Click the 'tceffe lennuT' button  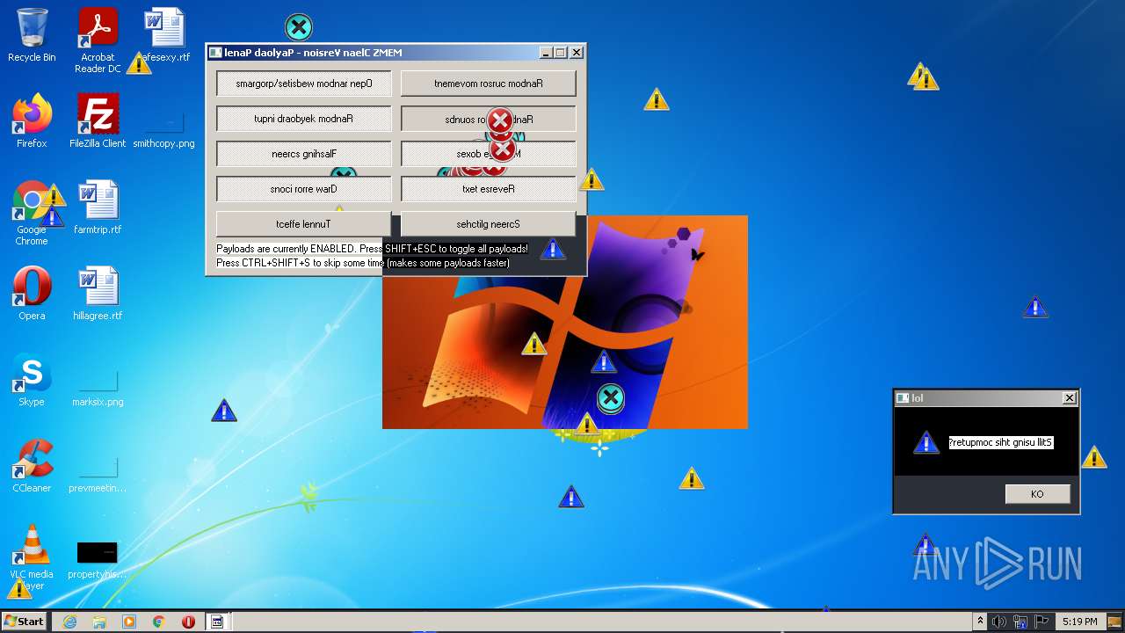point(304,224)
